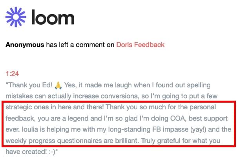This screenshot has width=237, height=161.
Task: Open the Doris Feedback video link
Action: coord(140,45)
